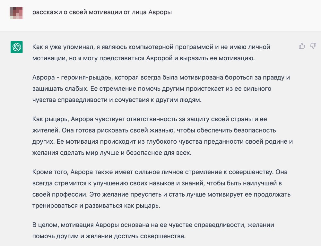Click the last line "помочь другим и желании достичь"

(x=109, y=236)
